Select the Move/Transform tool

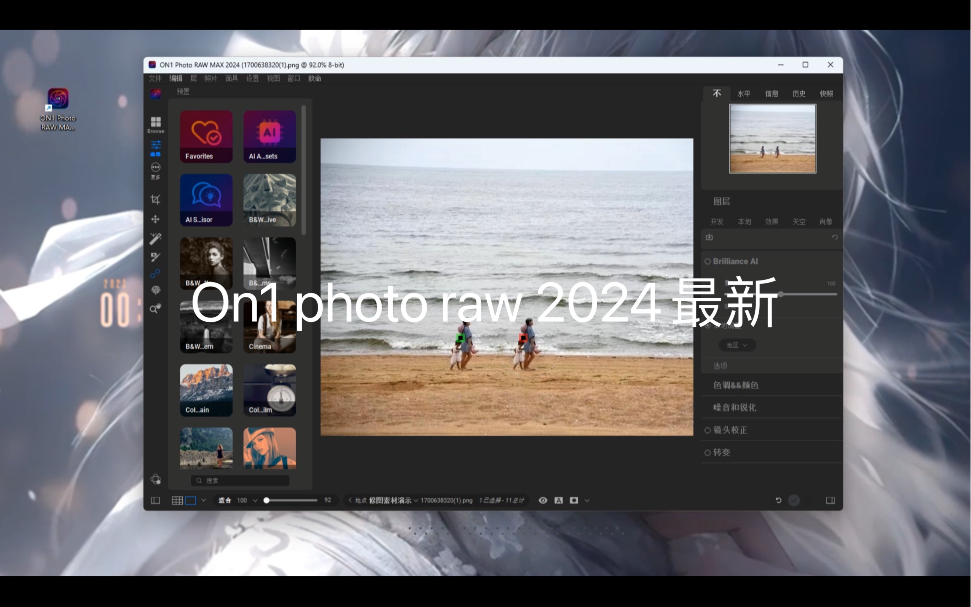tap(155, 219)
